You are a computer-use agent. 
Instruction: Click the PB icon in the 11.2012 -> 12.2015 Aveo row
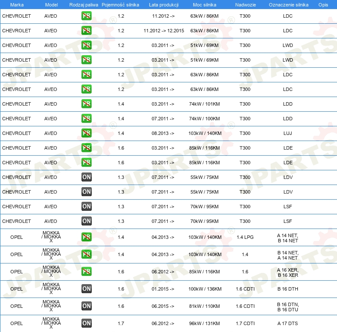(x=87, y=31)
